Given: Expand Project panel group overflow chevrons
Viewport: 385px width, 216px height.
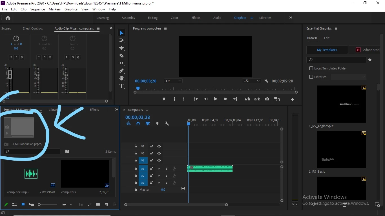Looking at the screenshot, I should coord(116,109).
